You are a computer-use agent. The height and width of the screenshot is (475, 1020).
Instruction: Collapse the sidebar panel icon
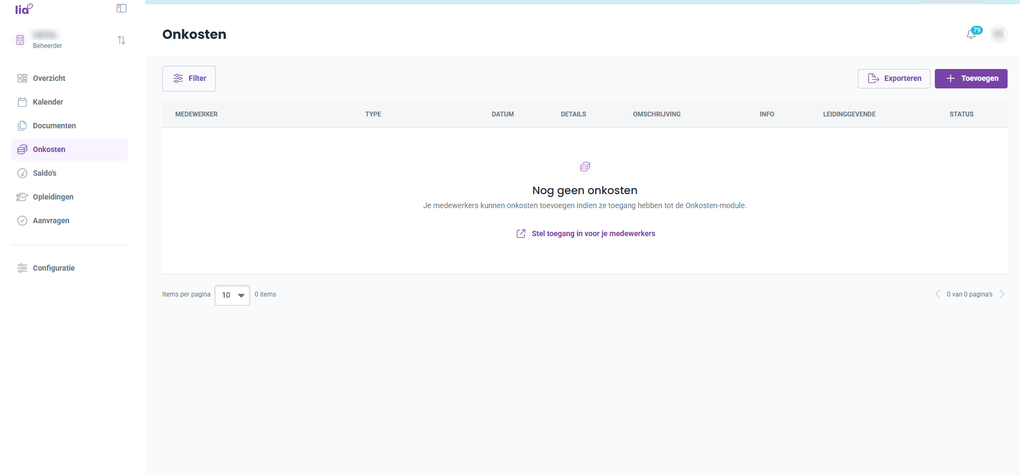(x=121, y=8)
